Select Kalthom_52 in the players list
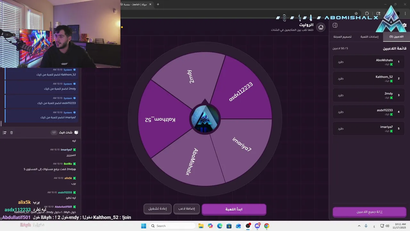This screenshot has height=231, width=410. tap(368, 78)
